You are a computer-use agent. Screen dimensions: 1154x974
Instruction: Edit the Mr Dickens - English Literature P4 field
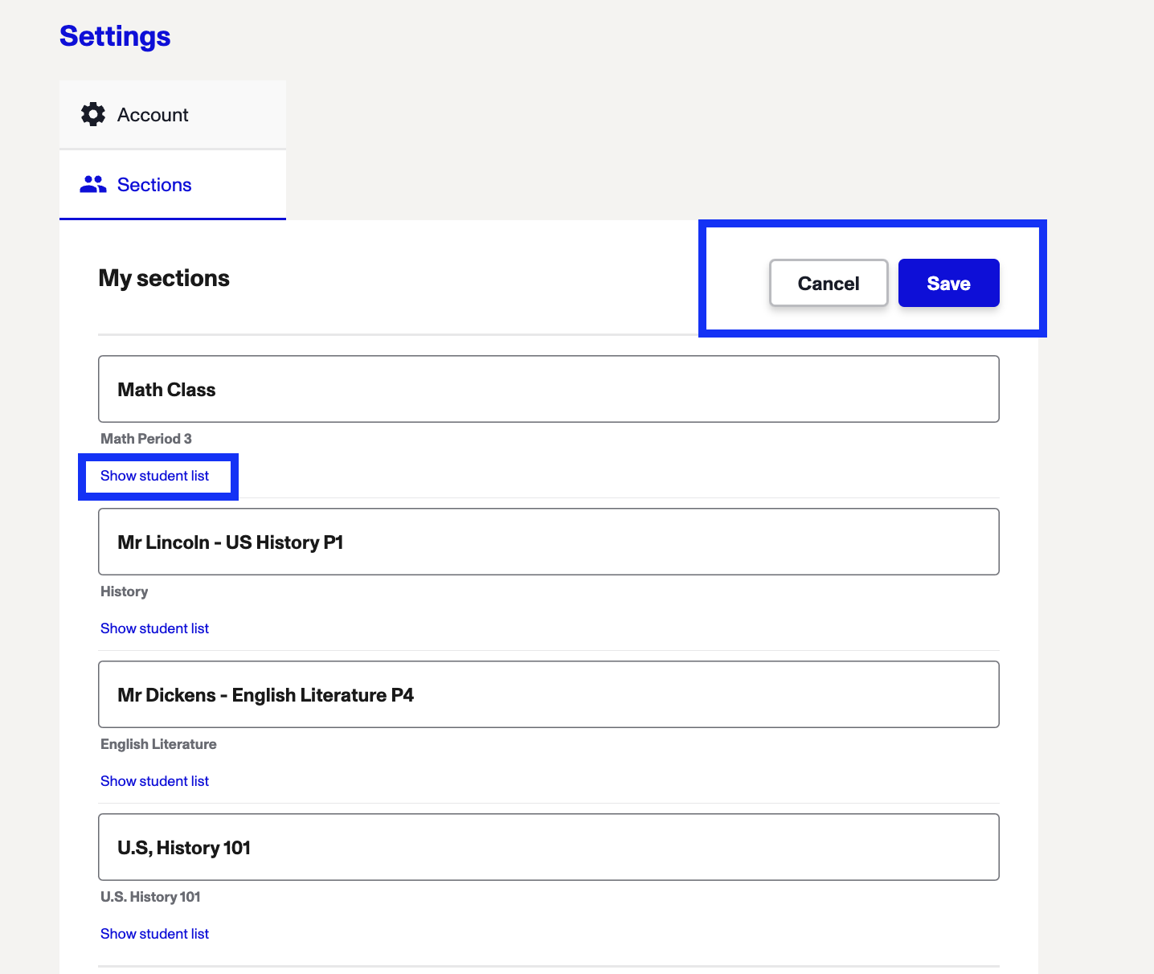pyautogui.click(x=549, y=694)
